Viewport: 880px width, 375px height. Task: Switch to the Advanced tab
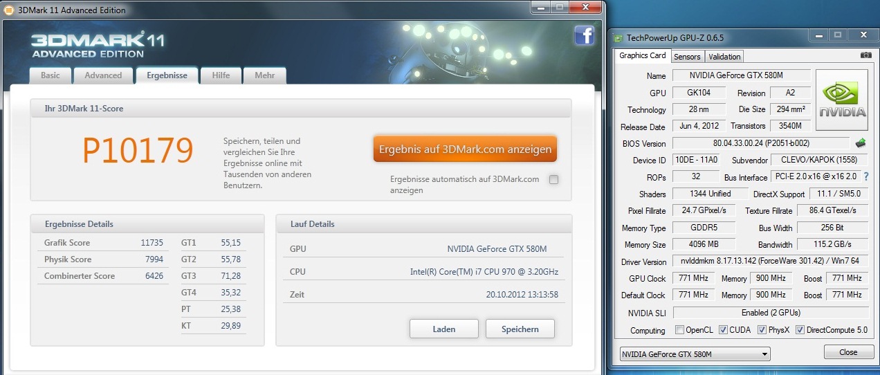click(103, 75)
